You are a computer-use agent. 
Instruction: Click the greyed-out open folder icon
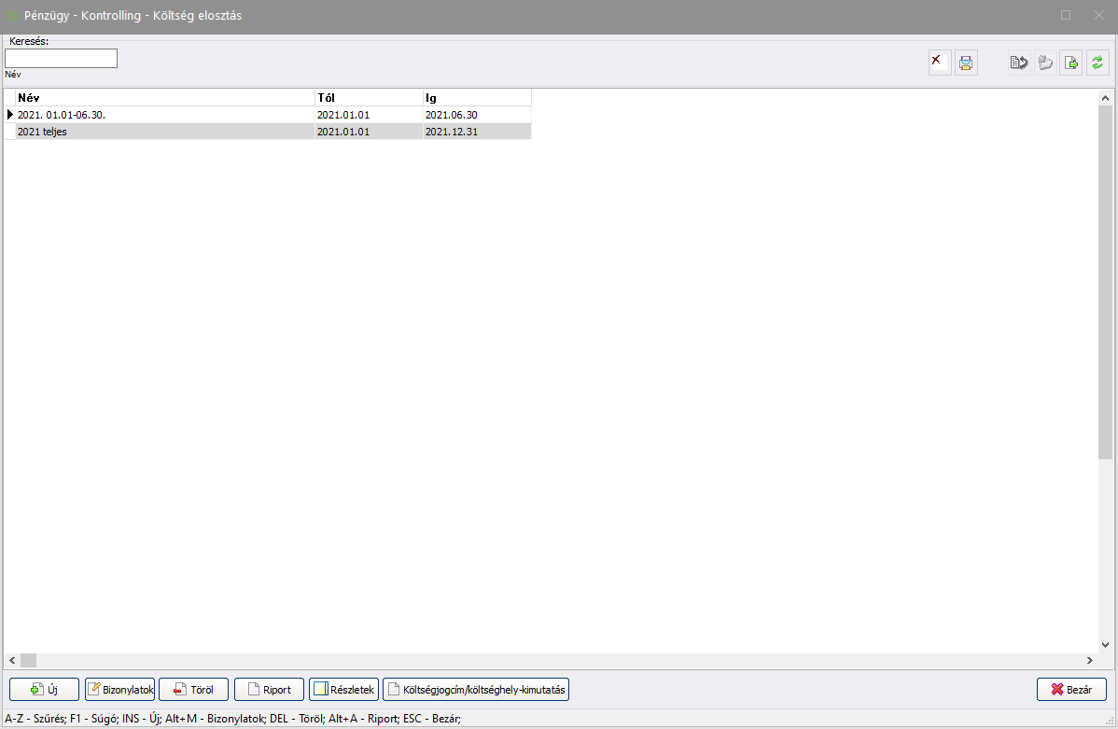tap(1045, 63)
